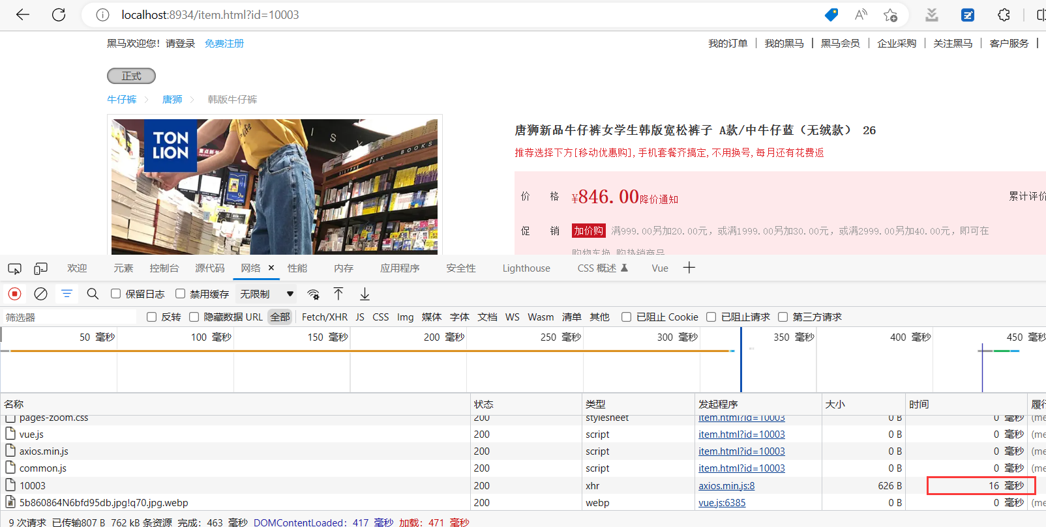Image resolution: width=1046 pixels, height=527 pixels.
Task: Click the 加价购 promotion tag
Action: pyautogui.click(x=589, y=231)
